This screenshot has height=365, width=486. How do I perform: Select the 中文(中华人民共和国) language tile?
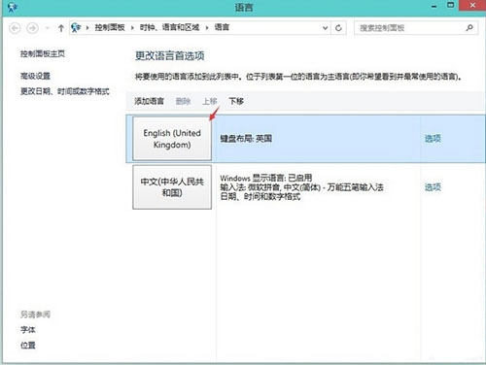172,187
